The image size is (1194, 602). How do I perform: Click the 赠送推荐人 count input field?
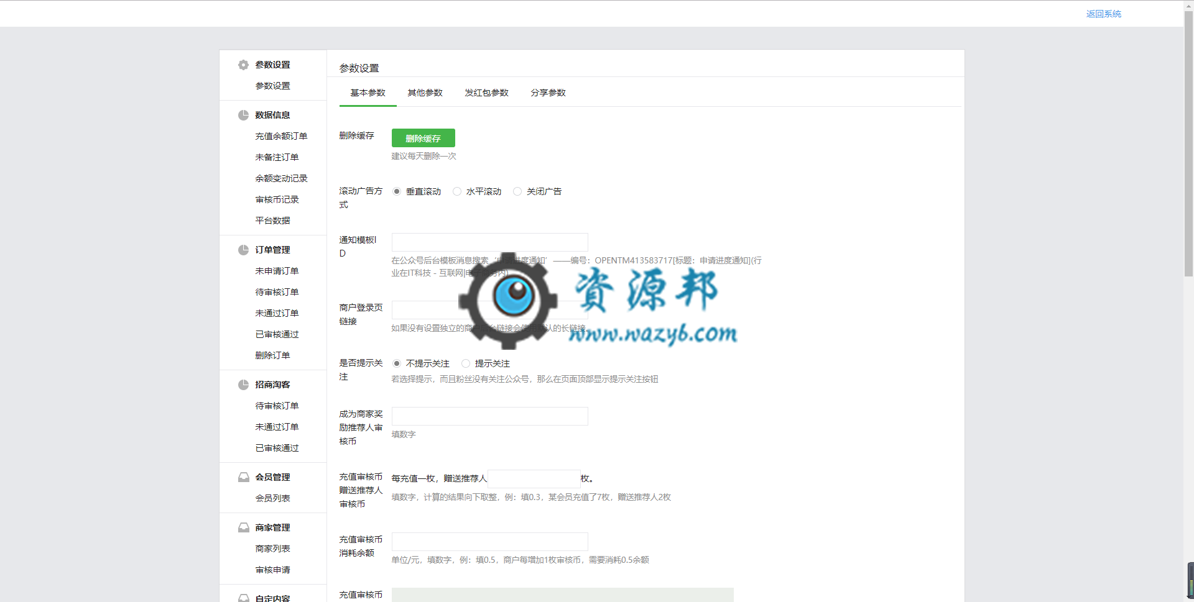click(x=534, y=479)
